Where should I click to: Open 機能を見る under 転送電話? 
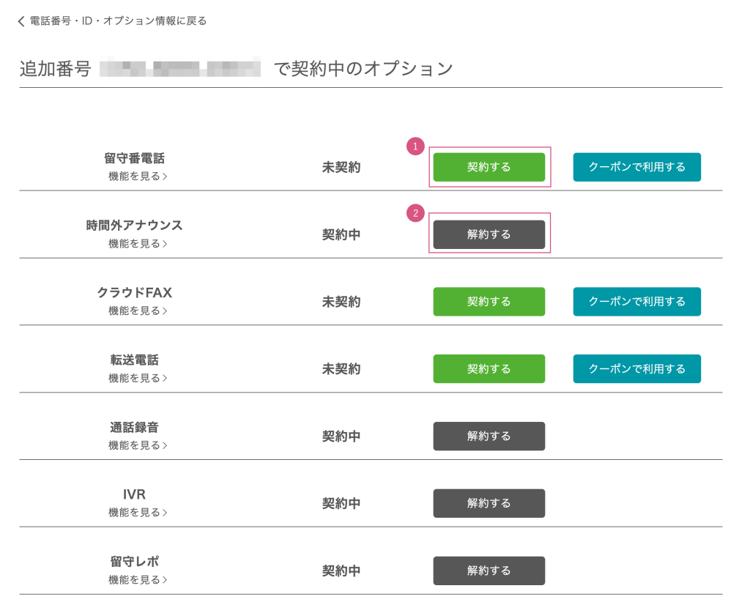(x=138, y=379)
